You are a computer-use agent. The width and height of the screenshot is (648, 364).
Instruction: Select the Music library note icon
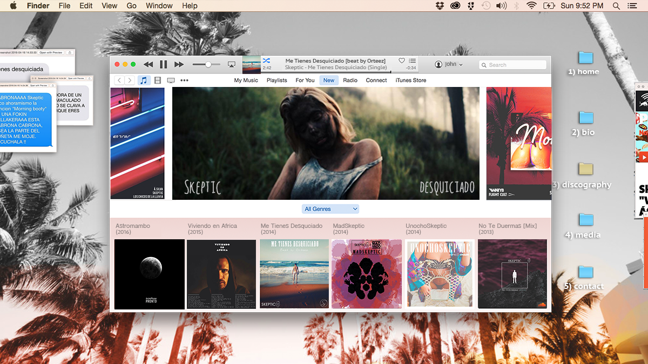(144, 80)
